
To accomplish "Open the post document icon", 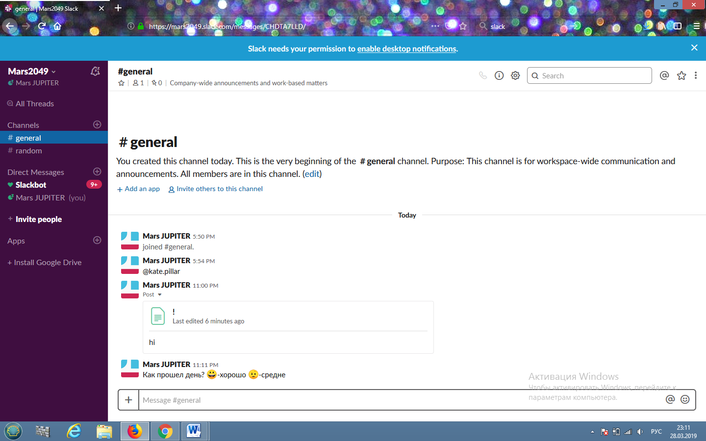I will (158, 316).
